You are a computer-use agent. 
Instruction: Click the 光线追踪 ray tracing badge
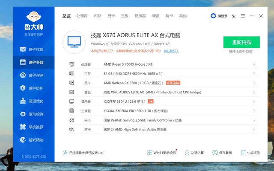(x=173, y=83)
